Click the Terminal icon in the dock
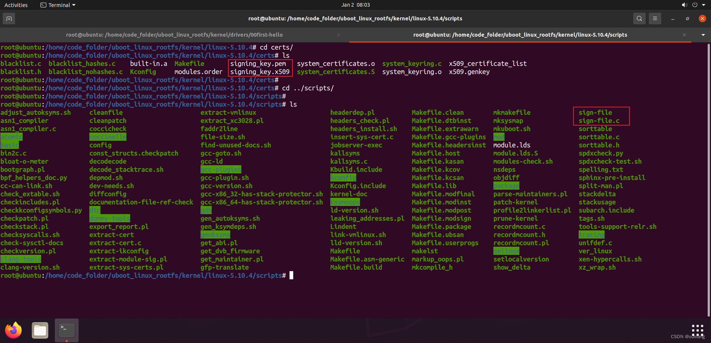 67,330
